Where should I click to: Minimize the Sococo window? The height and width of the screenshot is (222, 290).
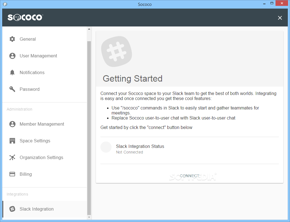(x=264, y=4)
